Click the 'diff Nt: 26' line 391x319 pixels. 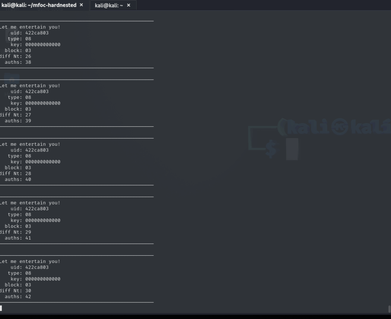[16, 56]
